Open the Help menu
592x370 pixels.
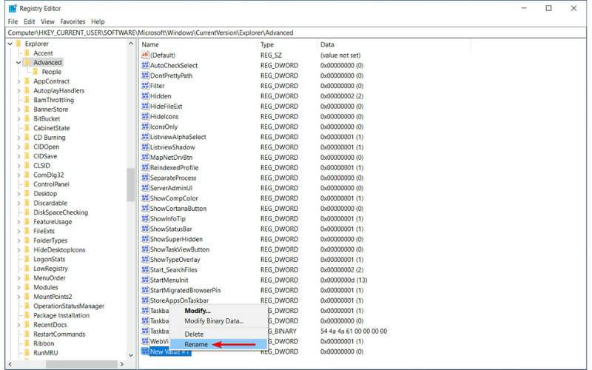(98, 21)
